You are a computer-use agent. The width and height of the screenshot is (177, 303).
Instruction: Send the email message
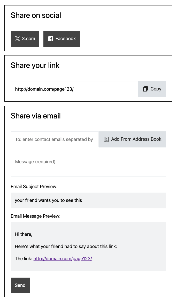20,285
